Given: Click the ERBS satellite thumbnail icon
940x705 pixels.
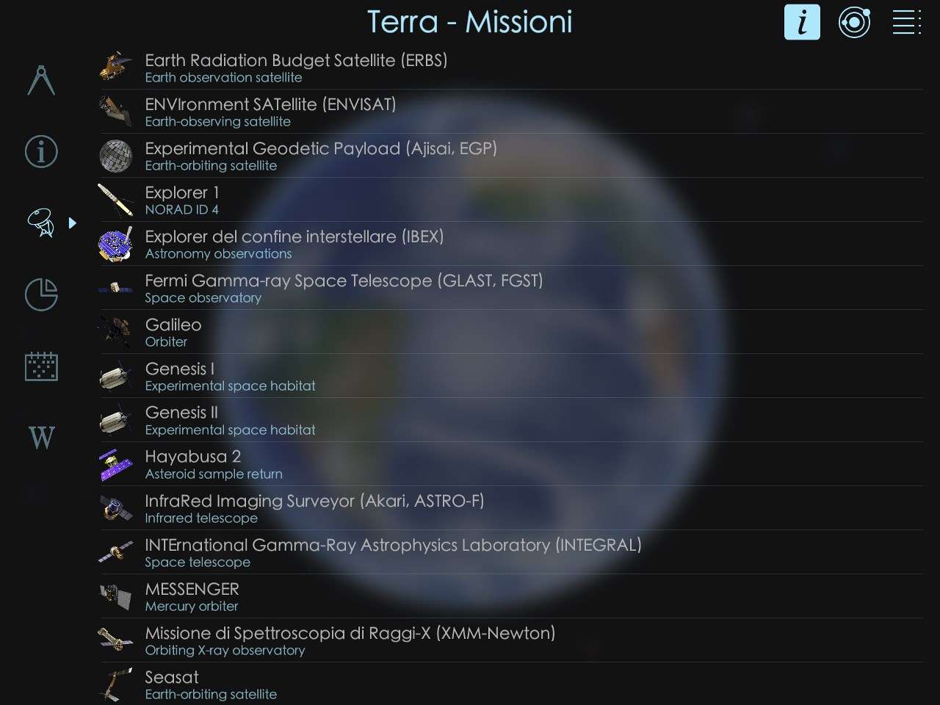Looking at the screenshot, I should coord(116,67).
